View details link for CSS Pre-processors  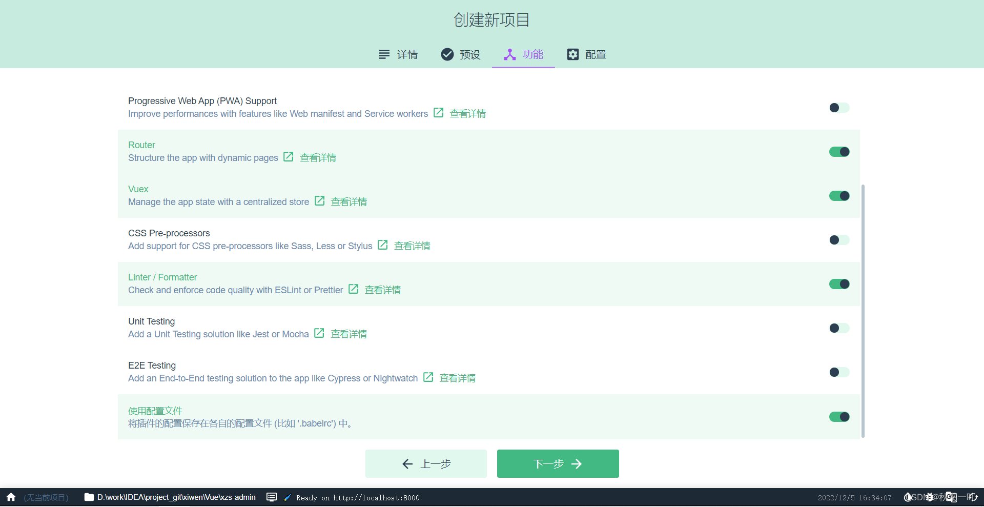412,246
